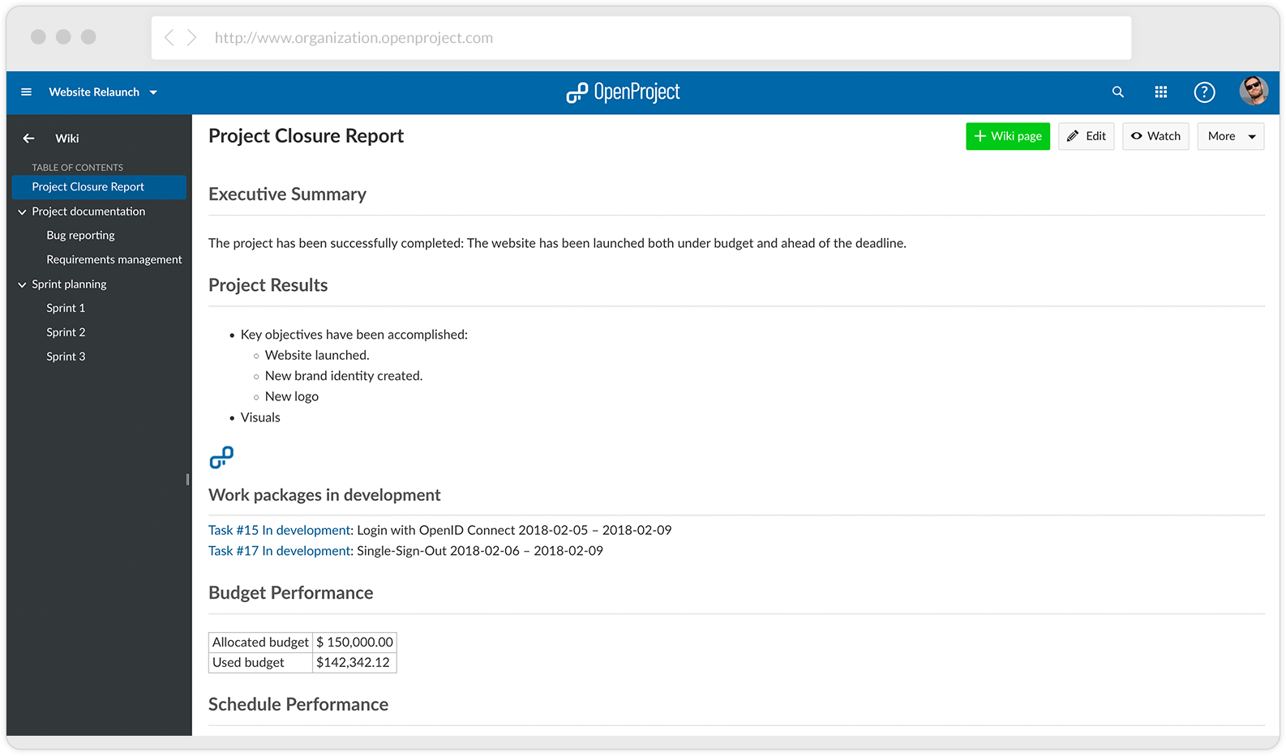Collapse the Project documentation tree section

click(x=22, y=212)
